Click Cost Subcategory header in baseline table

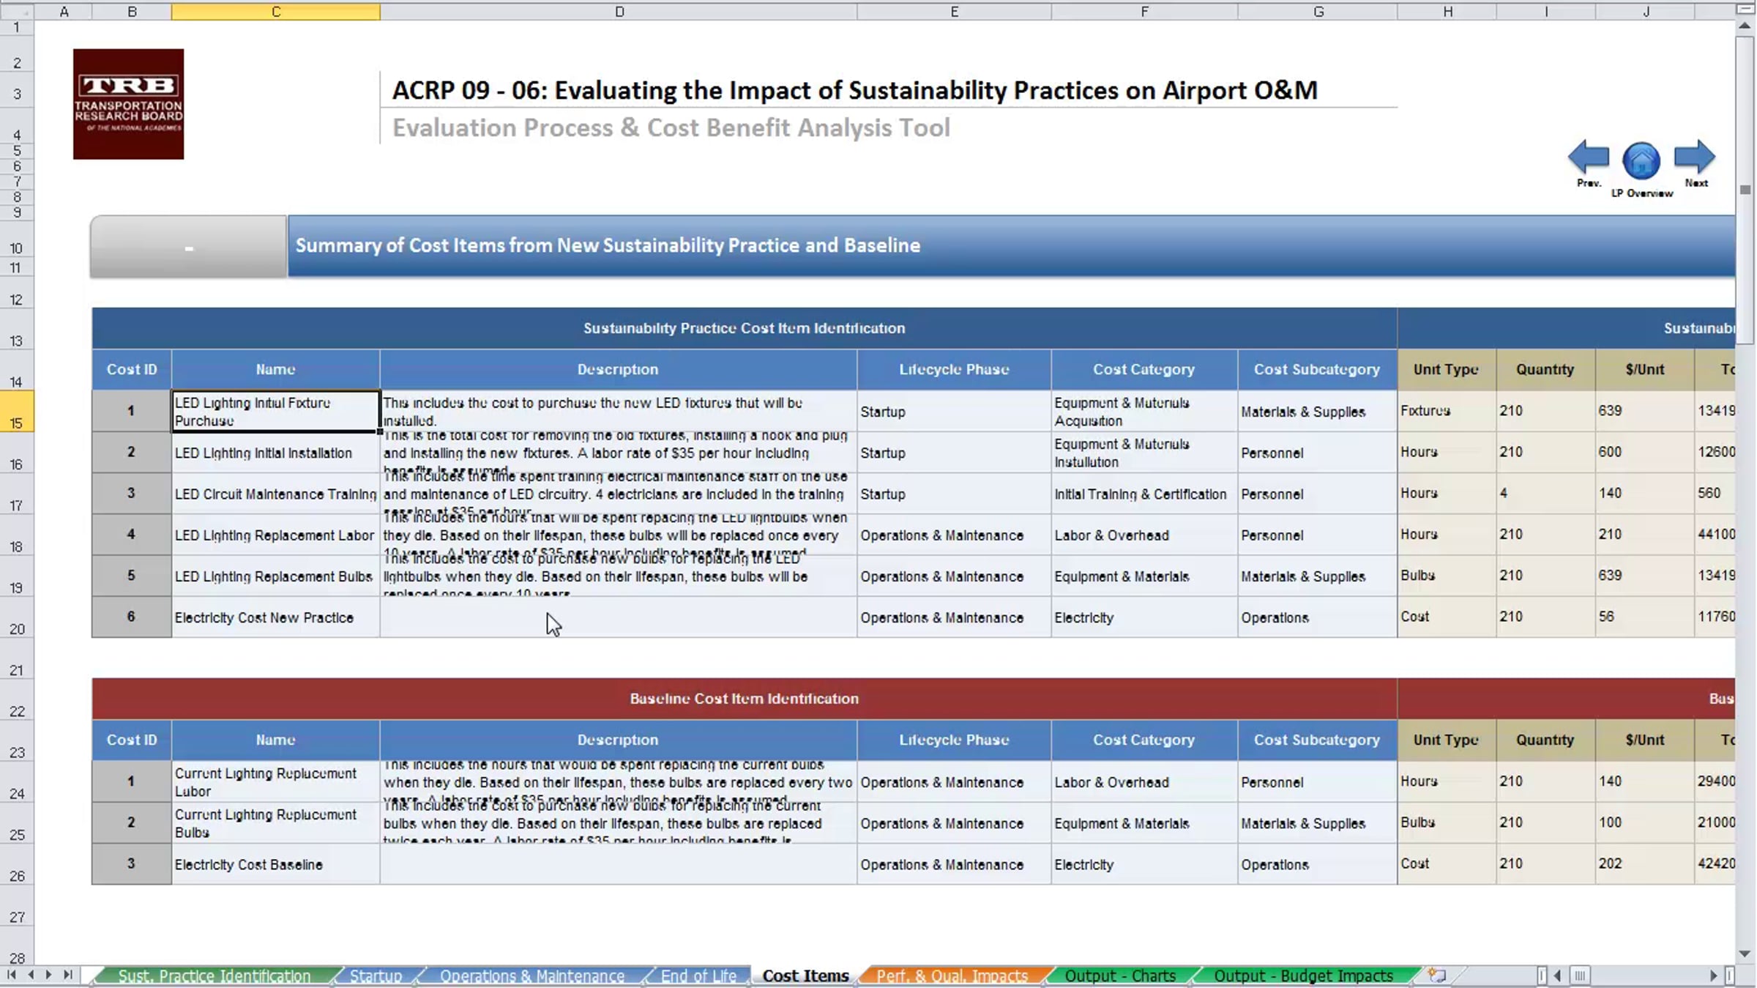click(x=1317, y=740)
